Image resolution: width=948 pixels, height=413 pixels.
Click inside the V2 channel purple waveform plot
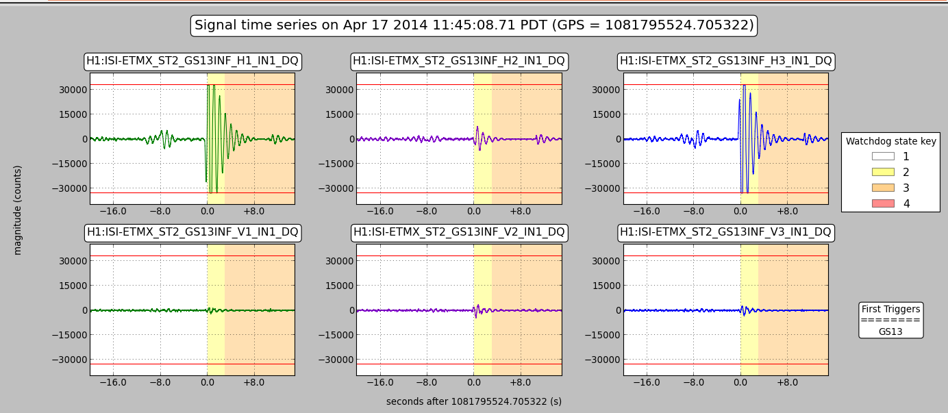click(x=459, y=310)
